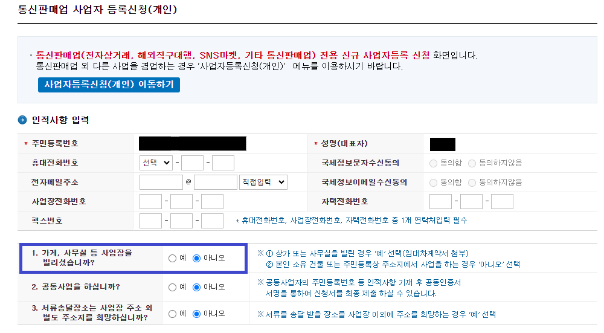Click middle 팩스번호 field

point(181,221)
